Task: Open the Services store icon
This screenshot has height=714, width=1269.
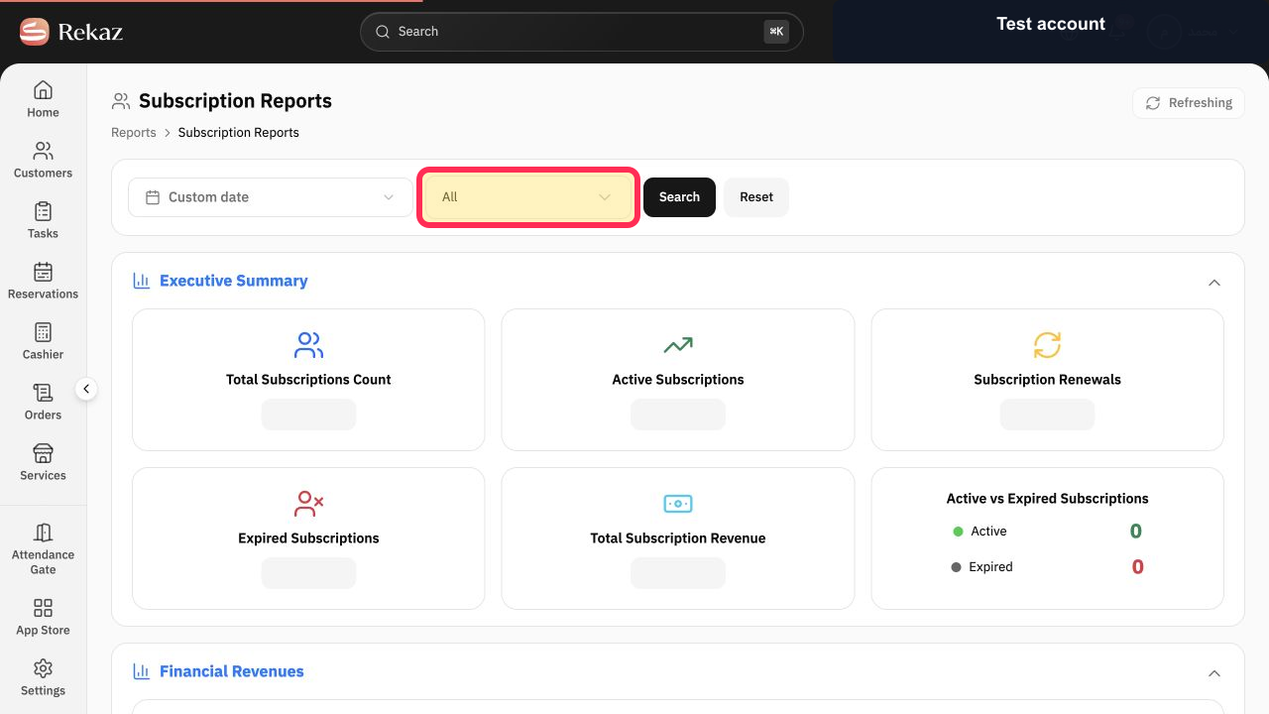Action: (43, 453)
